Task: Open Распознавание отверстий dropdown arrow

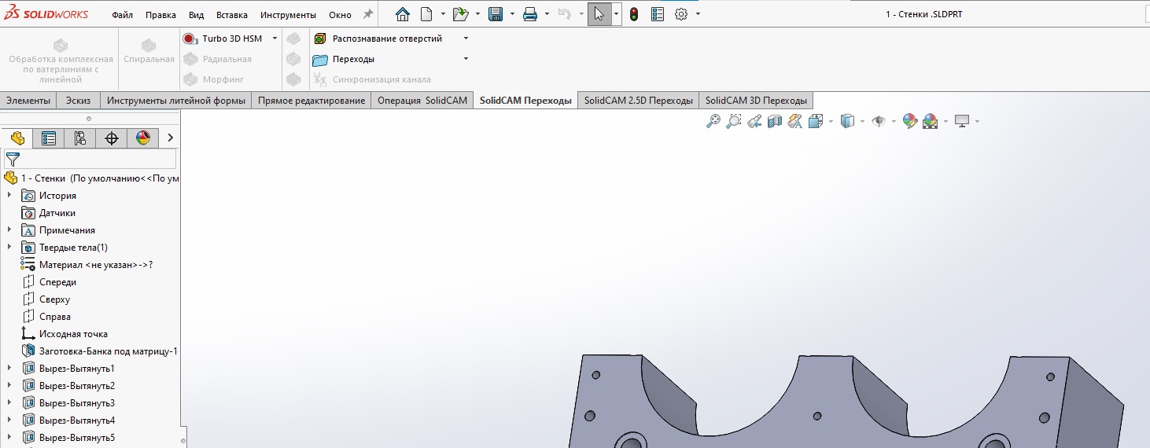Action: point(466,39)
